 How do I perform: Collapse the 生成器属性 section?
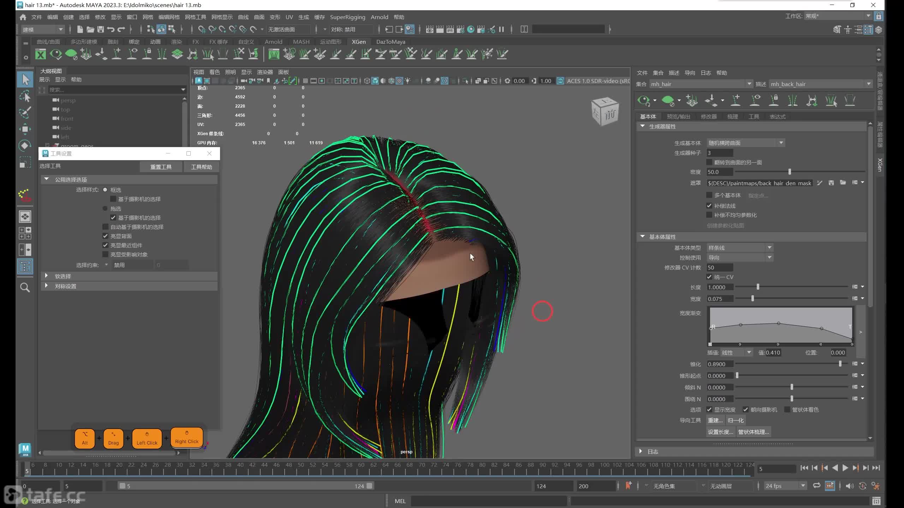click(642, 126)
